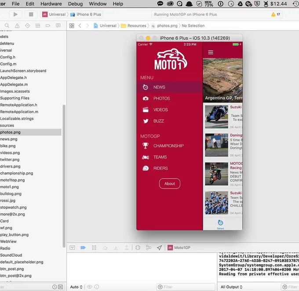Open the Issue navigator warning icon
This screenshot has width=299, height=291.
pyautogui.click(x=17, y=25)
